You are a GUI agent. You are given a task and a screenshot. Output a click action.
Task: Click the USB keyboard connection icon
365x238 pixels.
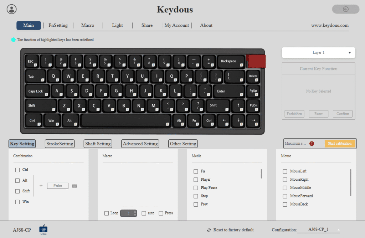tap(43, 230)
